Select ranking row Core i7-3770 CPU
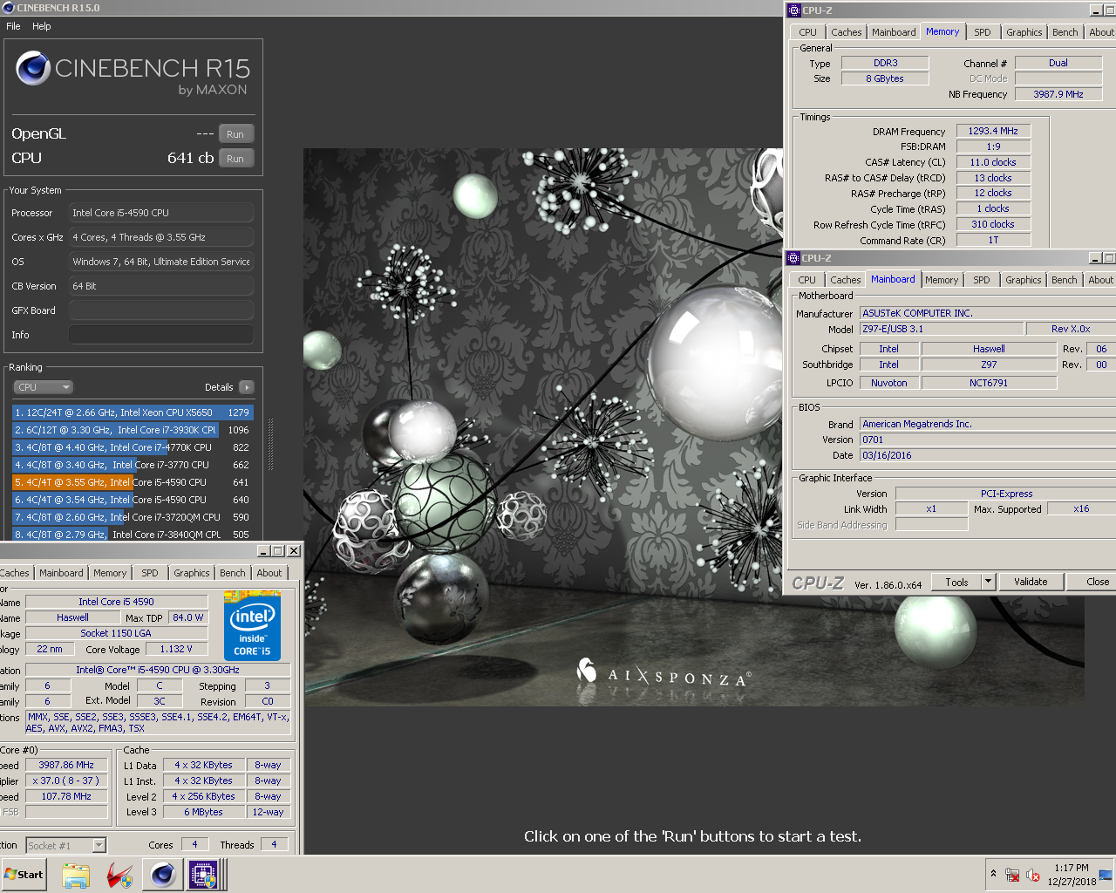The height and width of the screenshot is (893, 1116). [133, 465]
